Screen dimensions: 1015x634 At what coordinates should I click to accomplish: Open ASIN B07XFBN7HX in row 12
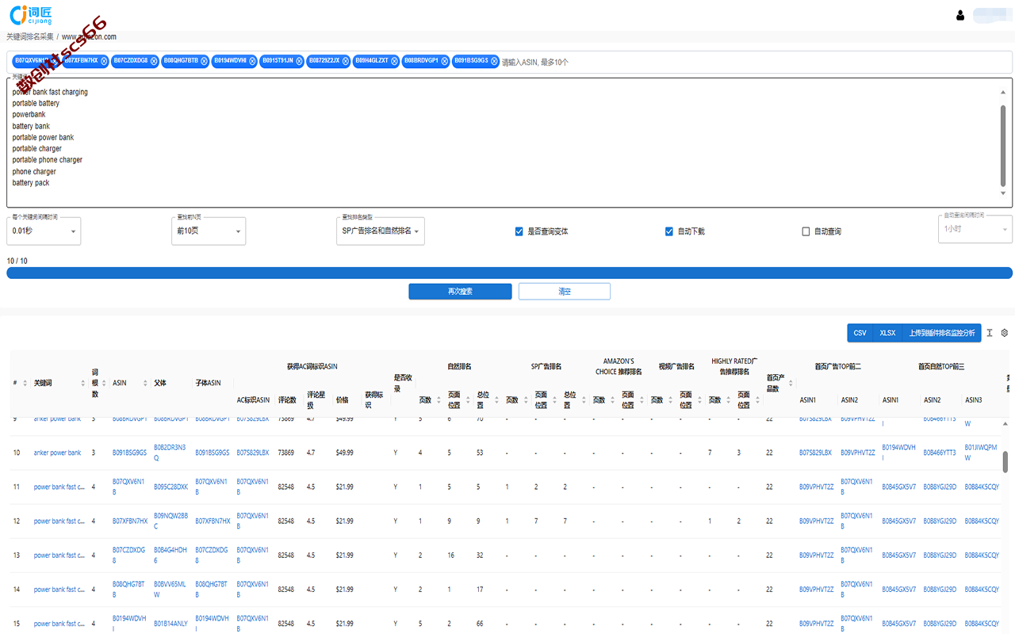point(130,521)
